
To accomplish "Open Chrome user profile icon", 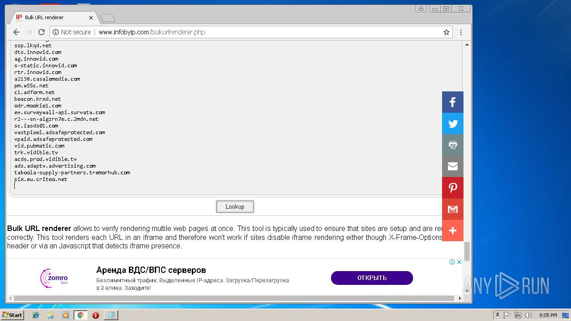I will (421, 8).
